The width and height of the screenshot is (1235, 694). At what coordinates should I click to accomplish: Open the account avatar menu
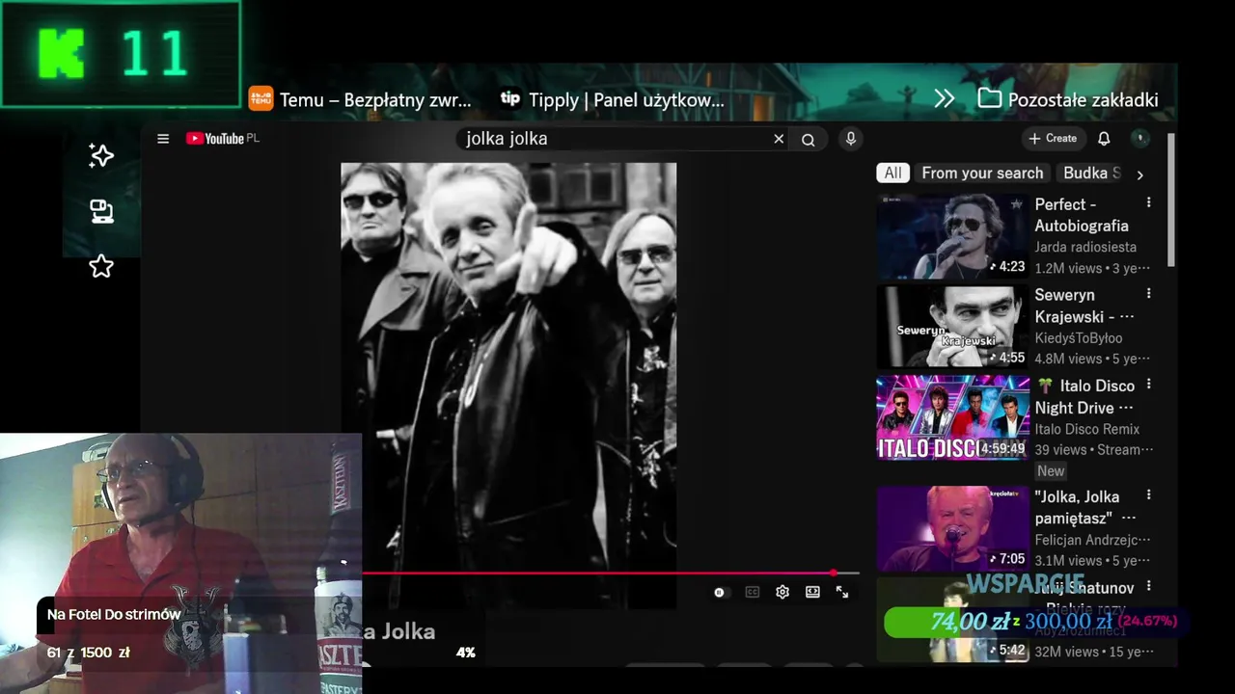point(1140,139)
